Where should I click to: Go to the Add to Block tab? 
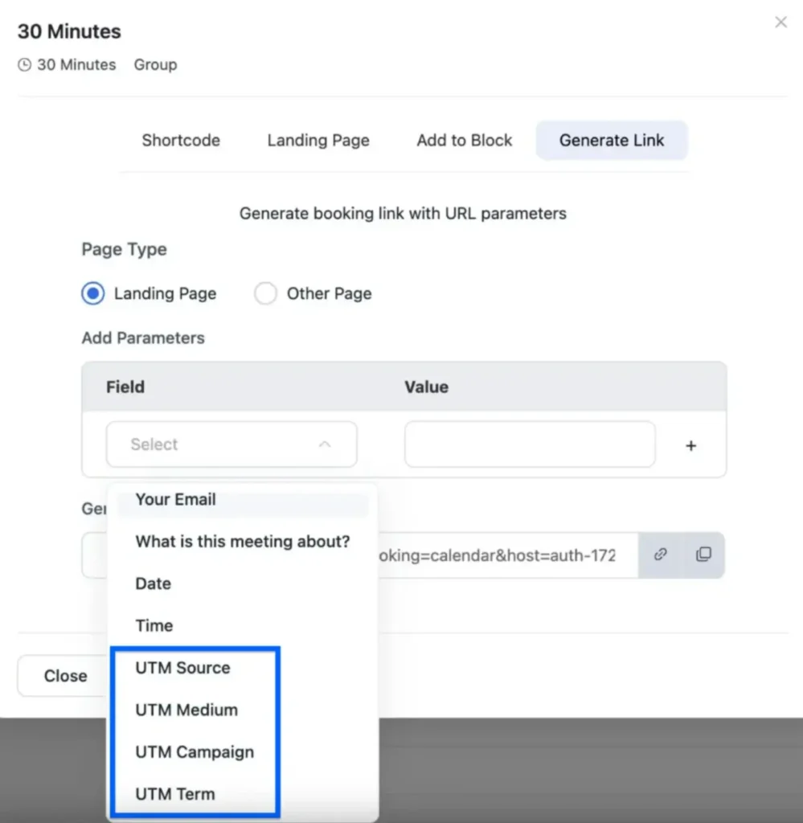464,141
